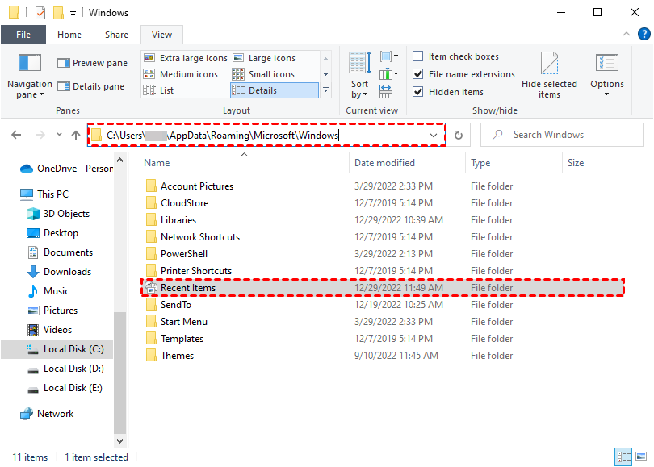The image size is (654, 467).
Task: Go up one folder level
Action: (76, 135)
